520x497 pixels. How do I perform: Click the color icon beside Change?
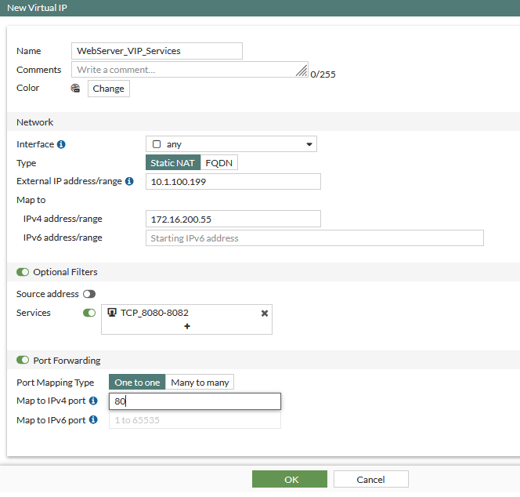pyautogui.click(x=76, y=89)
